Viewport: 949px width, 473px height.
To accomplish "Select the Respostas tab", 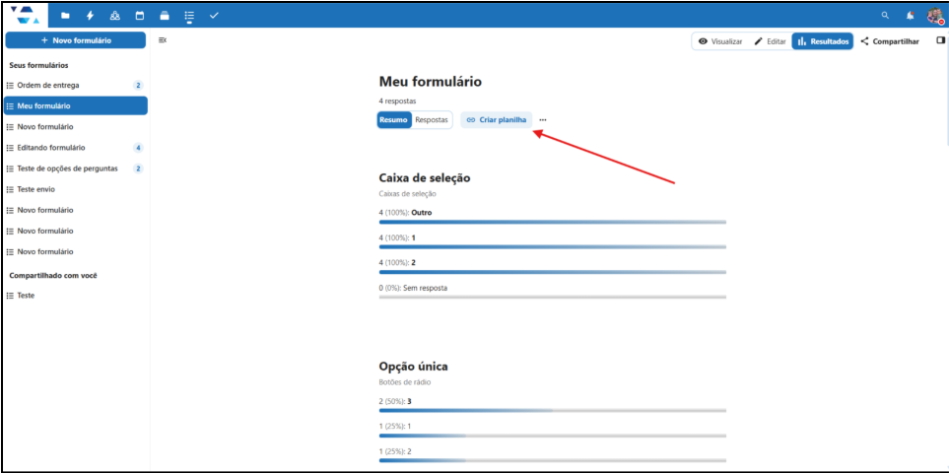I will coord(432,120).
